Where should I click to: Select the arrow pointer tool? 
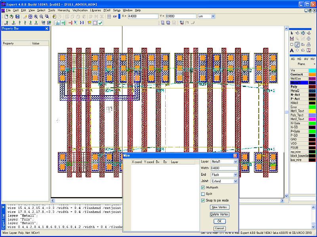pos(292,33)
